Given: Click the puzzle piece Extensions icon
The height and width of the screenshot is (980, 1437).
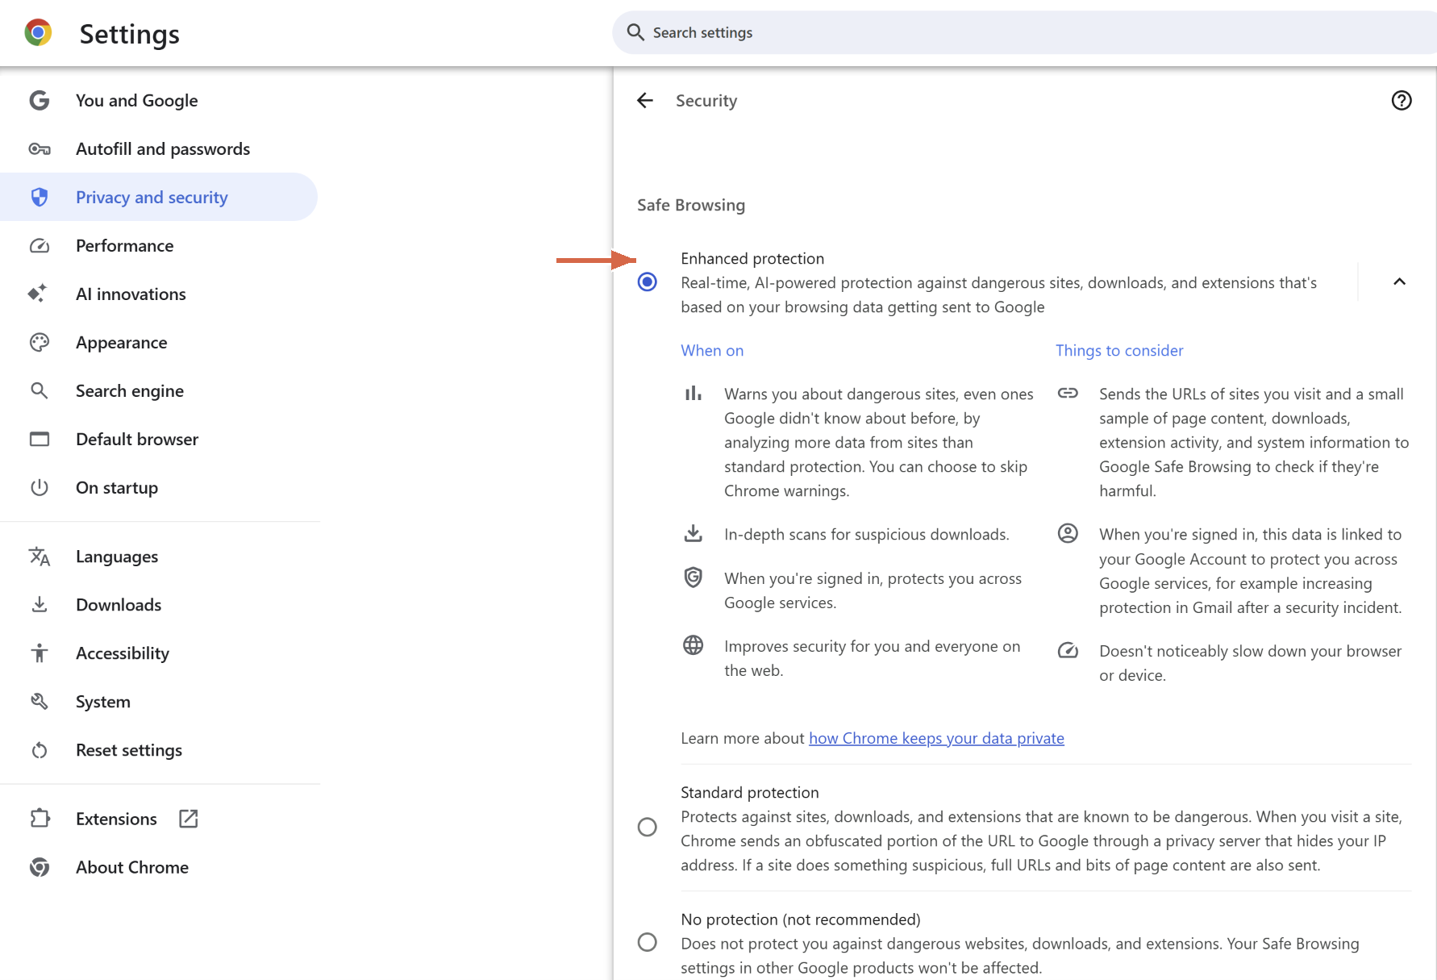Looking at the screenshot, I should tap(39, 819).
